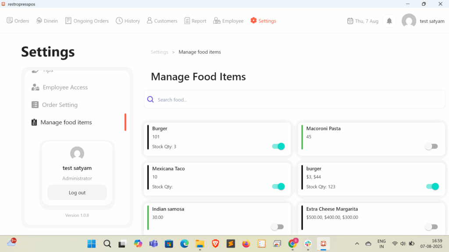Switch to the Dinein tab
This screenshot has width=449, height=252.
click(x=47, y=21)
